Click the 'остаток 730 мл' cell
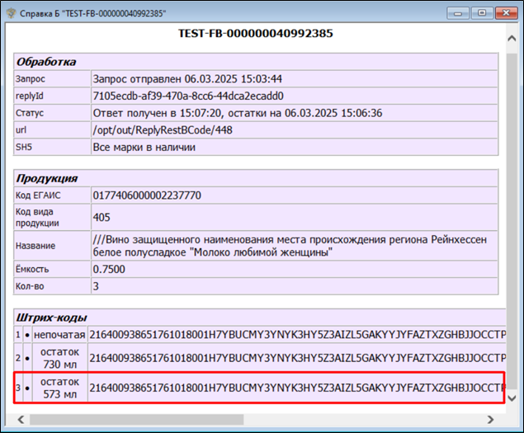 click(x=59, y=358)
